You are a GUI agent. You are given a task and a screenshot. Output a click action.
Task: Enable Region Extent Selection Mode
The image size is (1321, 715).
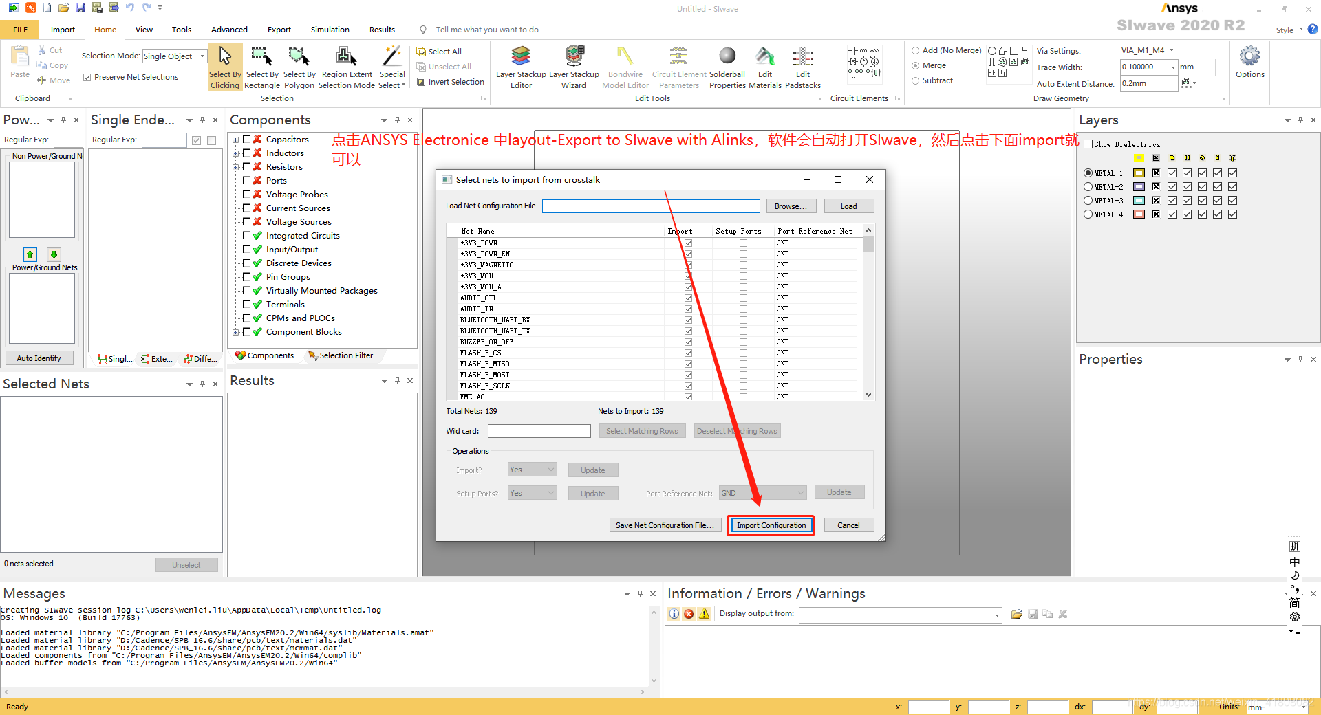click(347, 67)
